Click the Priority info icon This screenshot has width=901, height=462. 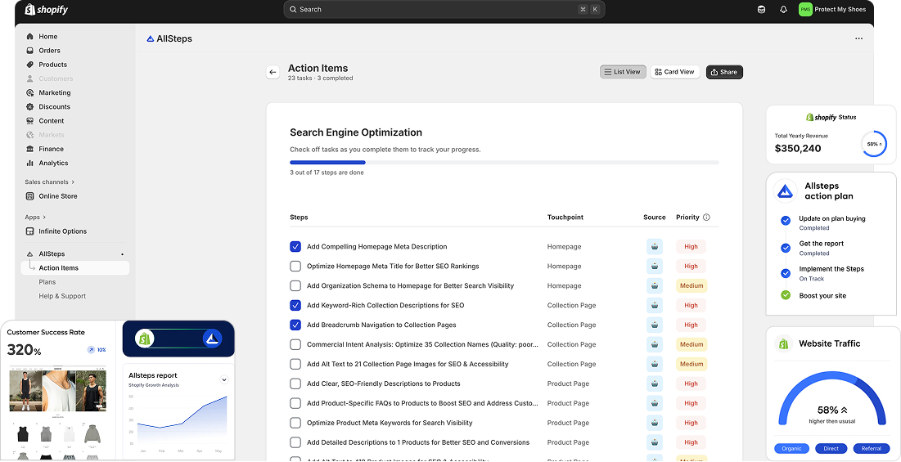pos(706,218)
